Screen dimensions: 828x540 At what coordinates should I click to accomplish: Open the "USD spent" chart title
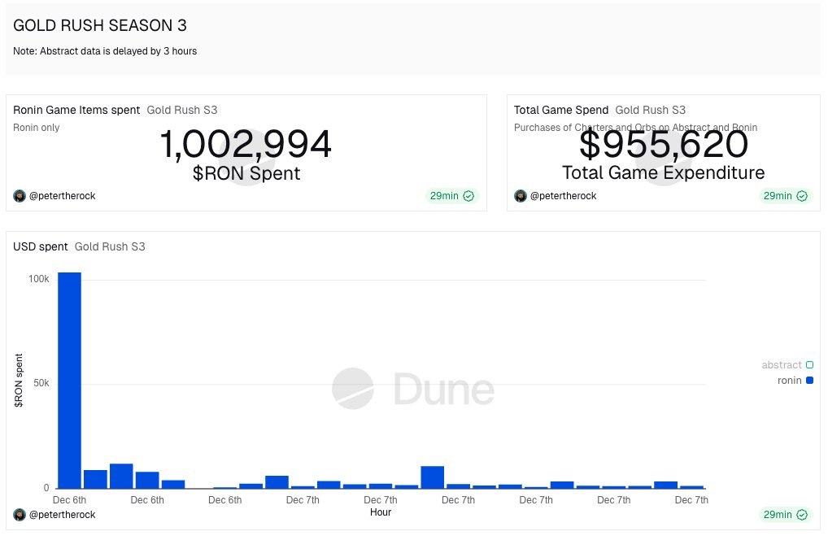click(41, 246)
